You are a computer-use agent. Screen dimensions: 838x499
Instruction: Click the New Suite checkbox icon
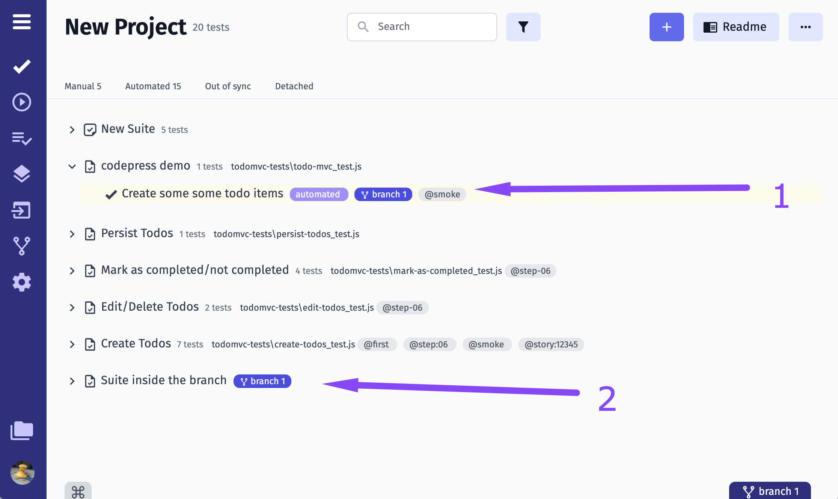[x=90, y=130]
